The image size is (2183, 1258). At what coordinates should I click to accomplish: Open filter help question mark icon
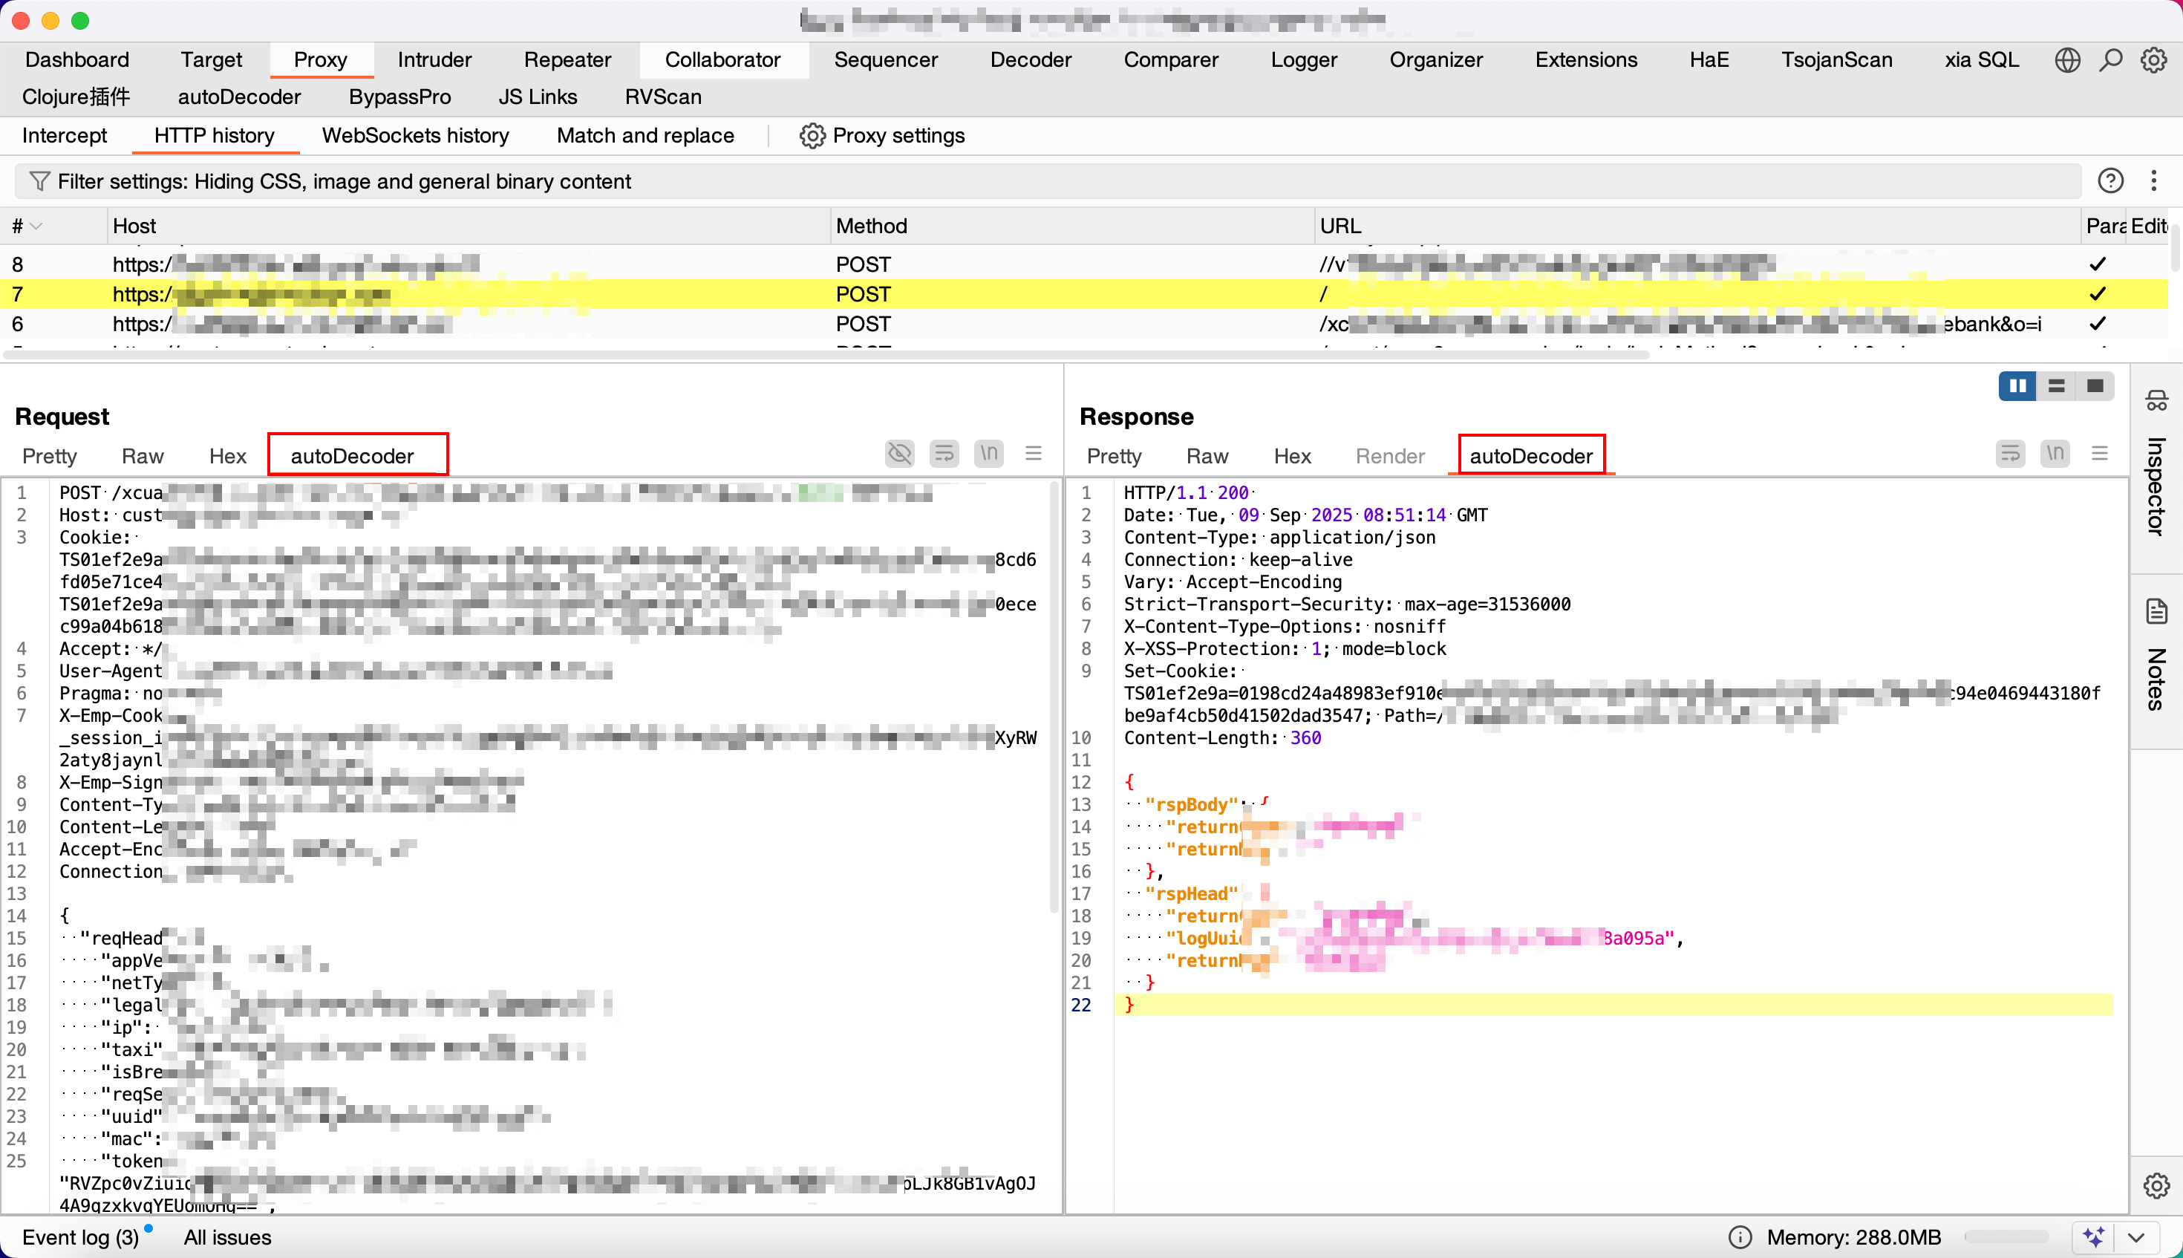tap(2110, 180)
